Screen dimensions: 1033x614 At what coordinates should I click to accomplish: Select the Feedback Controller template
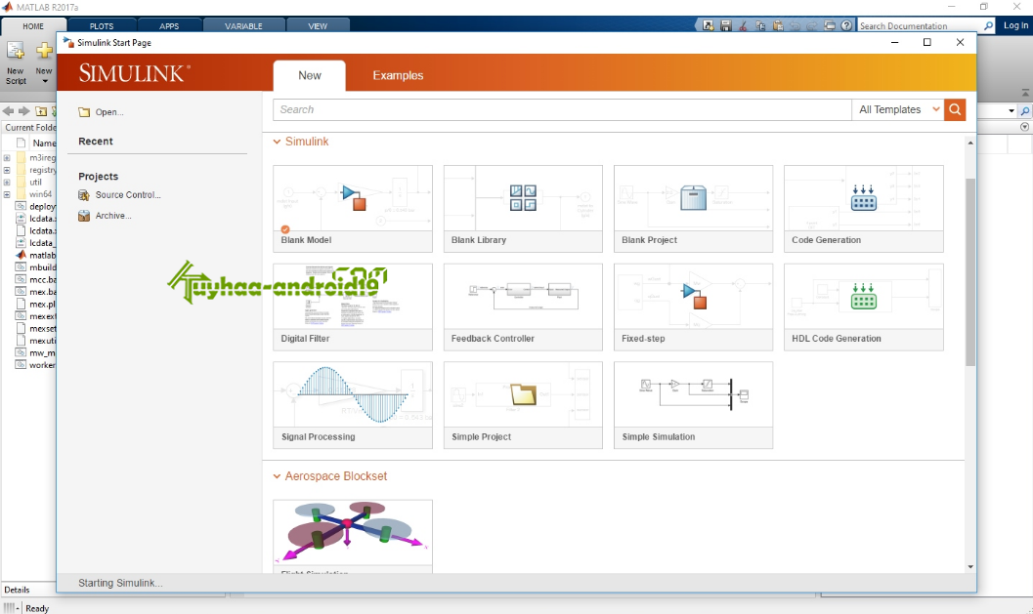click(x=523, y=307)
